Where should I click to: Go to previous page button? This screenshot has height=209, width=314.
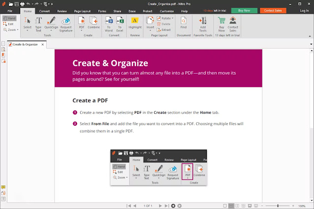point(135,206)
